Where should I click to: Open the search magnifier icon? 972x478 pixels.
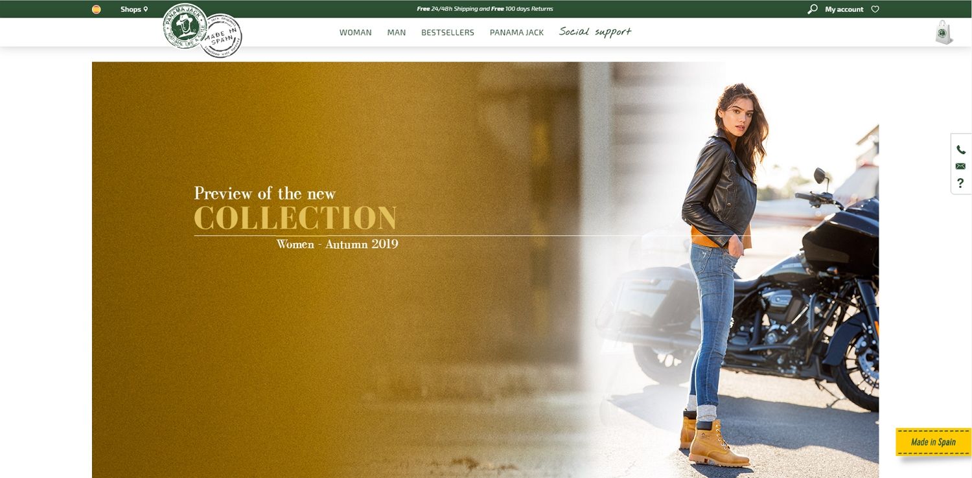[x=812, y=9]
